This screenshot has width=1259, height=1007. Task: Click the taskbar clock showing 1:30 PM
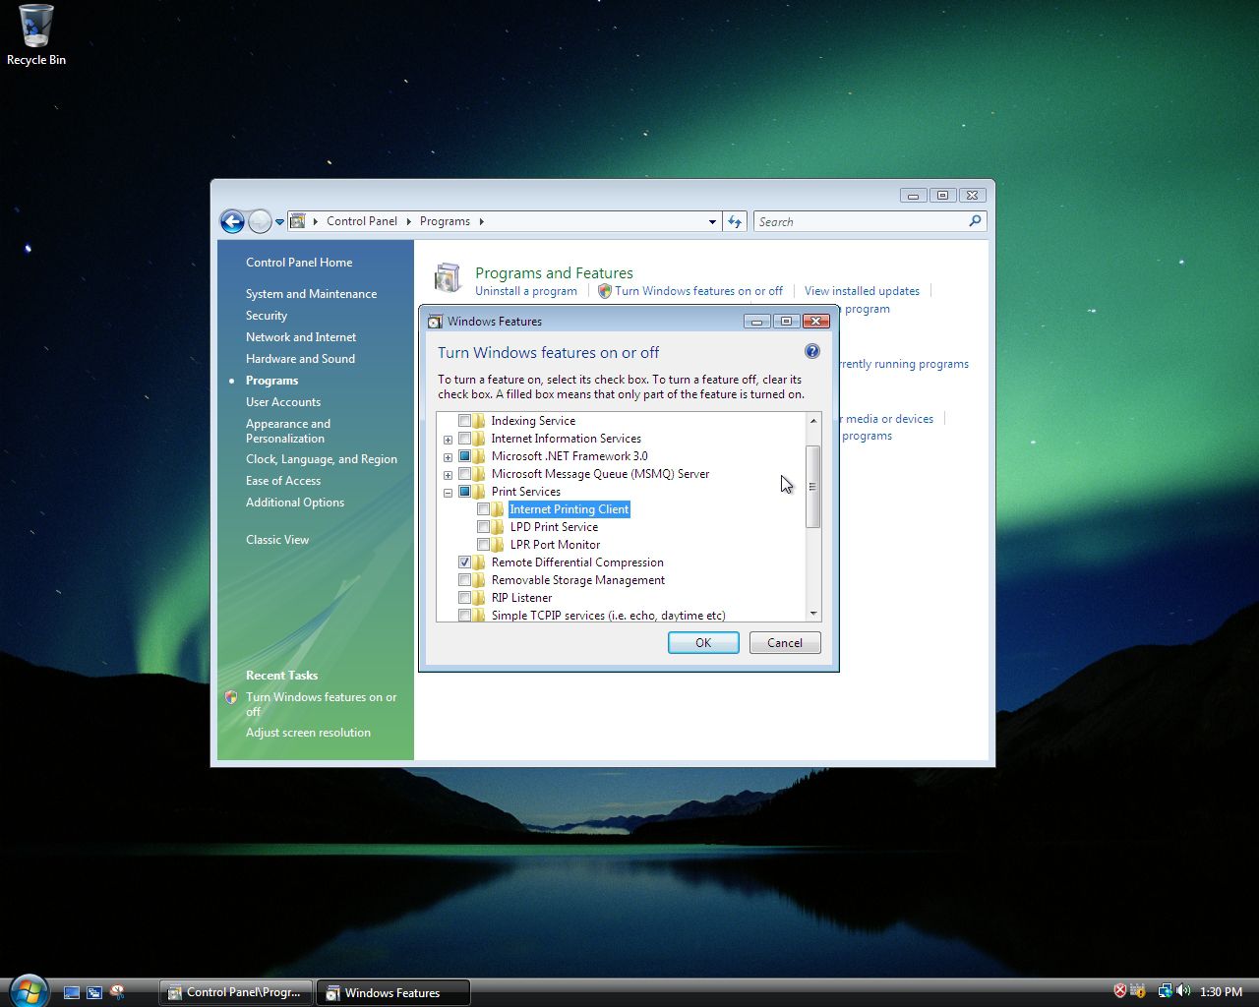[x=1221, y=992]
